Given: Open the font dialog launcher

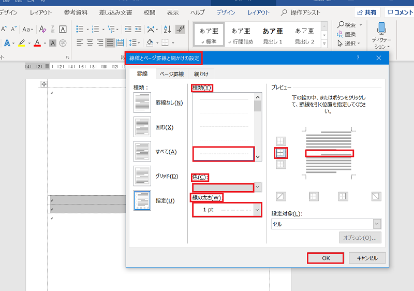Looking at the screenshot, I should coord(68,57).
